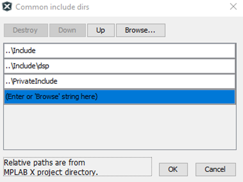
Task: Move the selected entry Up
Action: tap(101, 30)
